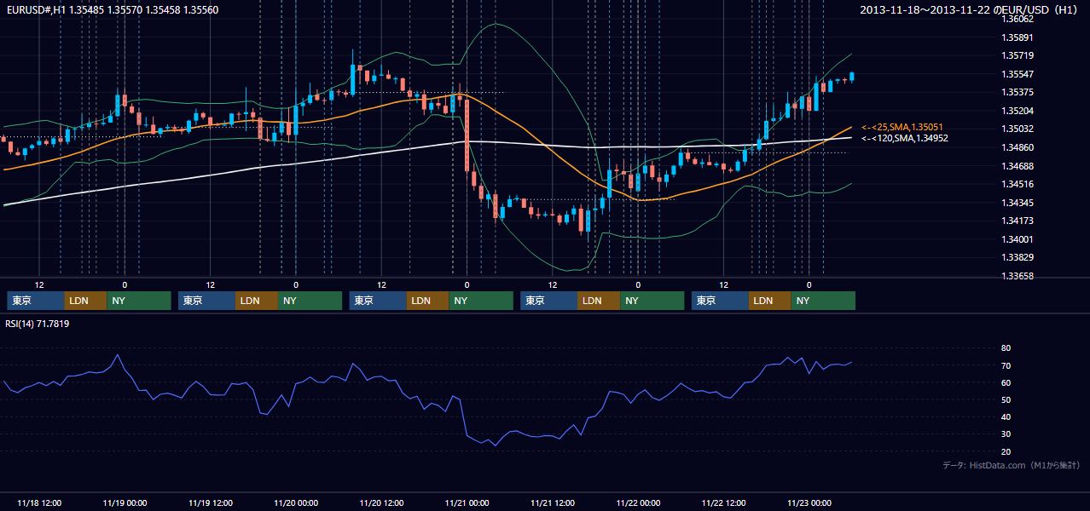Click price axis value 1.34516
This screenshot has width=1090, height=511.
click(1017, 184)
